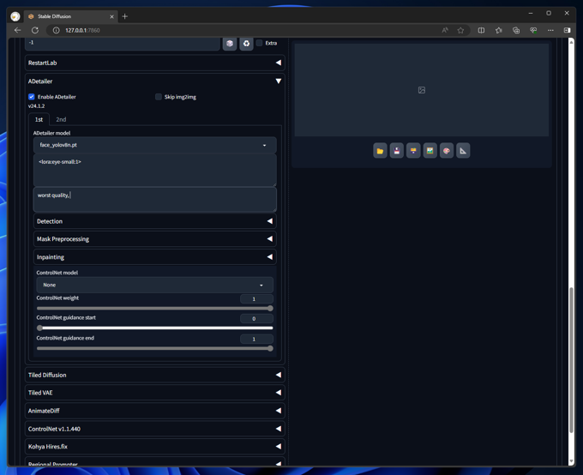Toggle the browser sidebar icon

[567, 30]
